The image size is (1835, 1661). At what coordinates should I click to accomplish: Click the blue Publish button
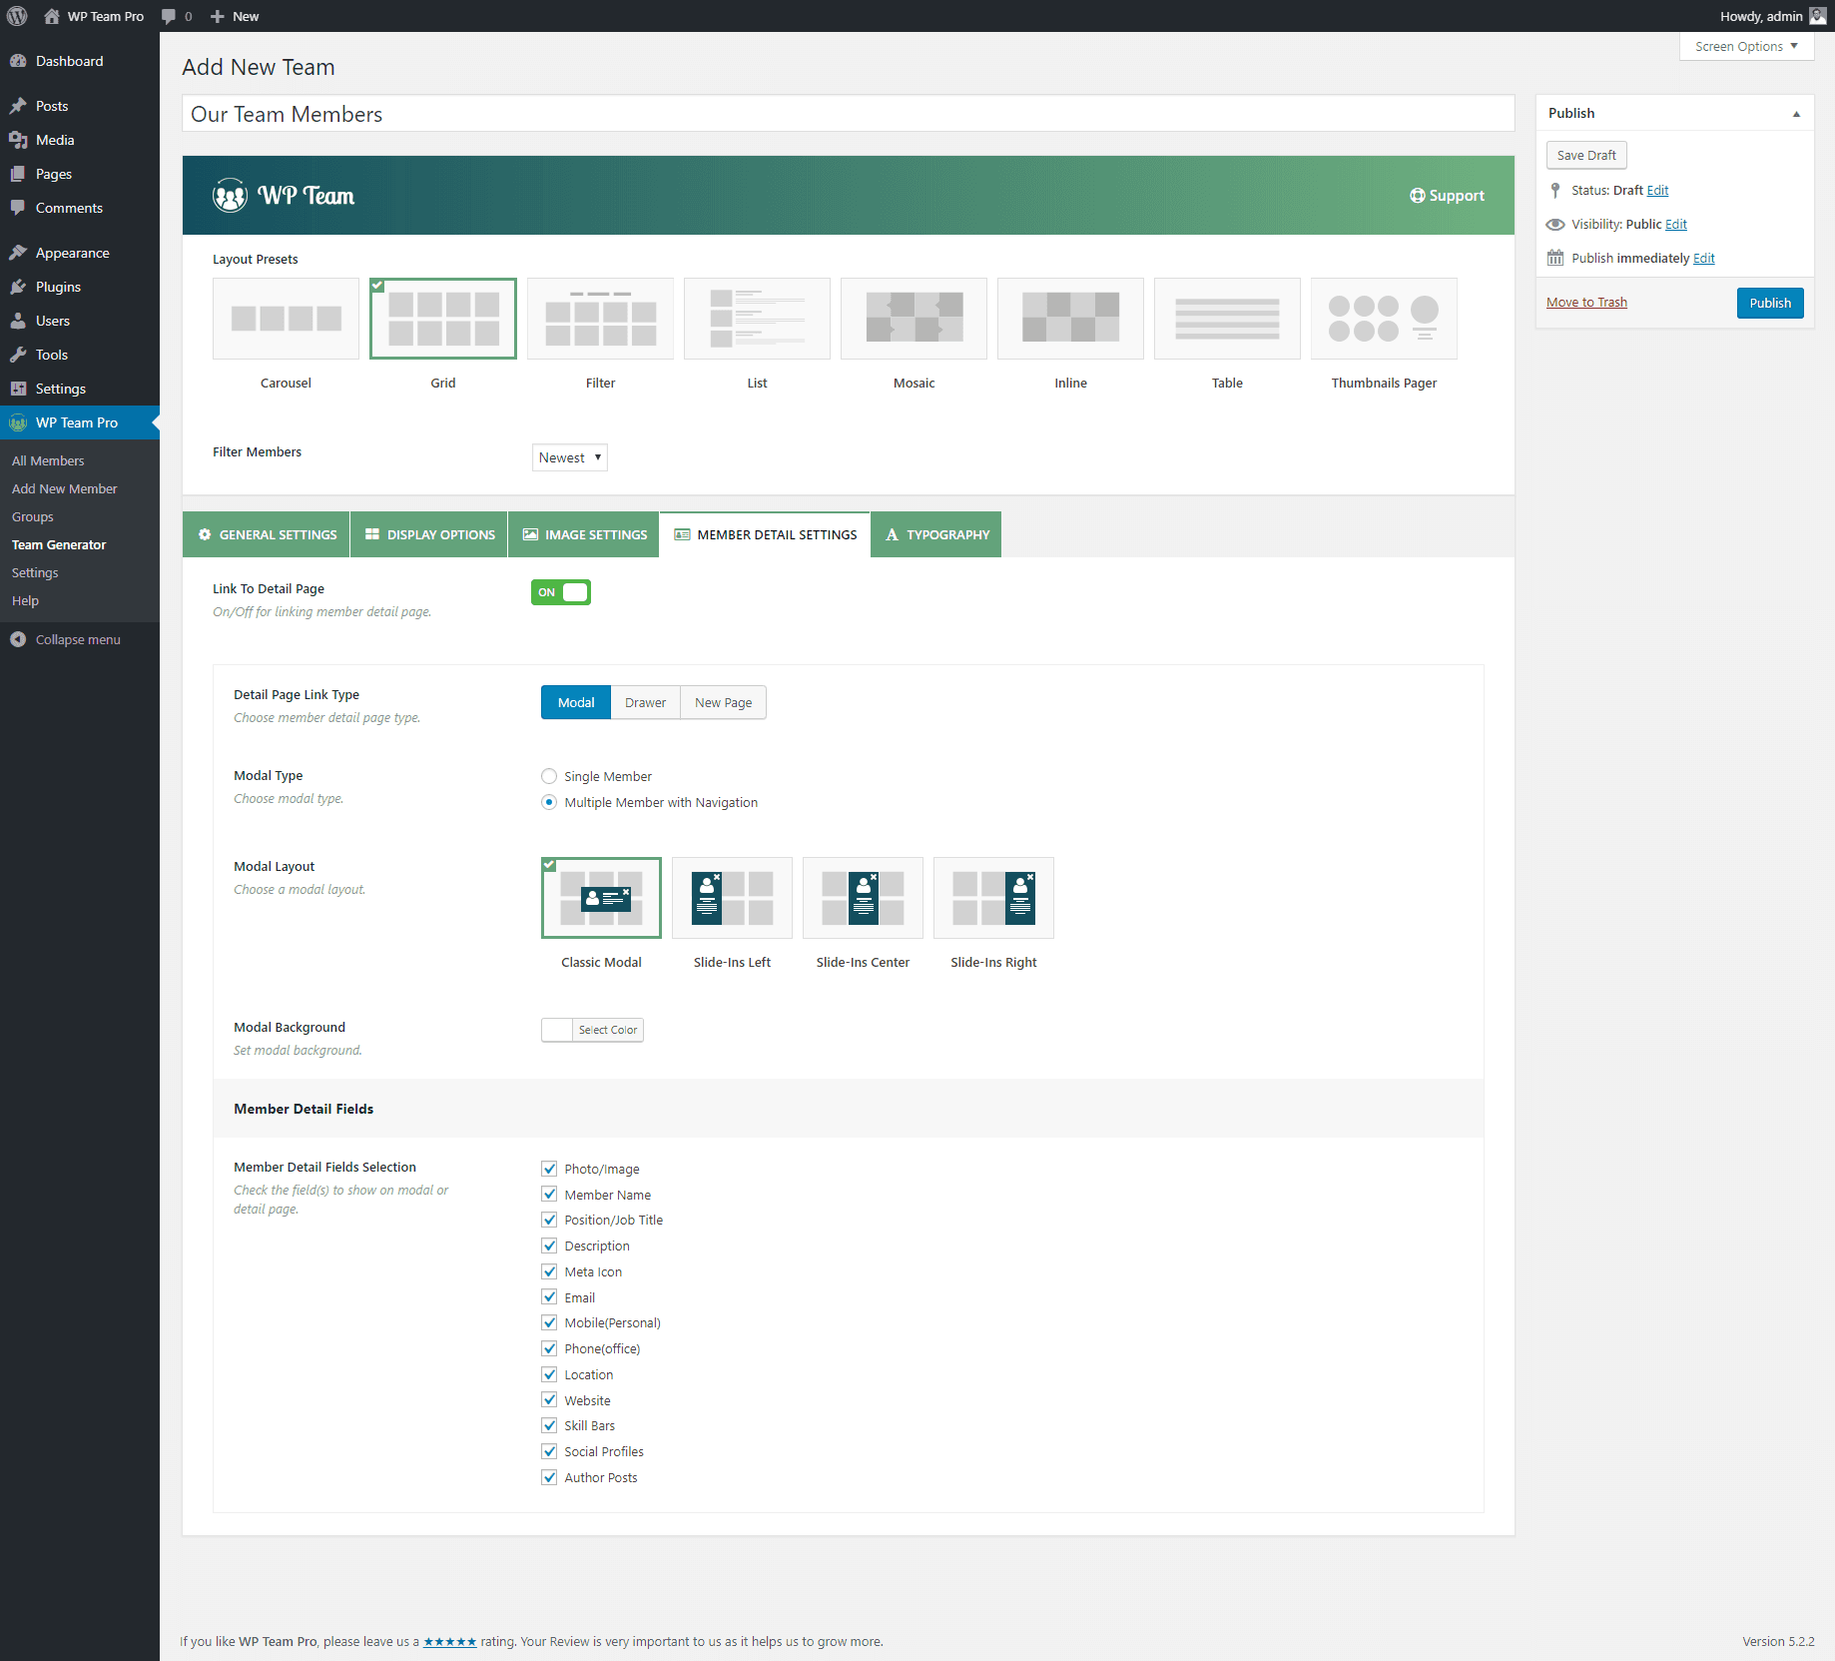click(x=1770, y=303)
